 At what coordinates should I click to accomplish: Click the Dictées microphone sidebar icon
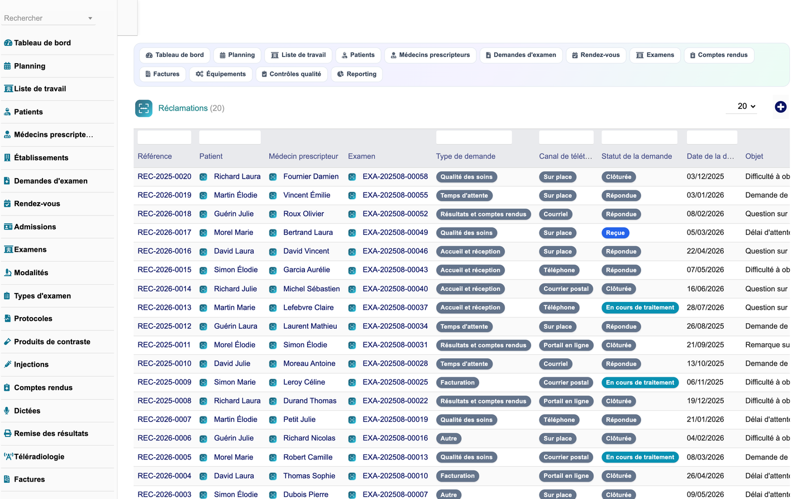coord(7,411)
